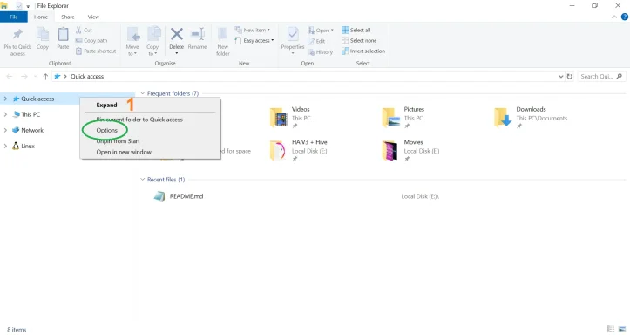The image size is (630, 335).
Task: Click Copy path in the ribbon
Action: tap(91, 41)
